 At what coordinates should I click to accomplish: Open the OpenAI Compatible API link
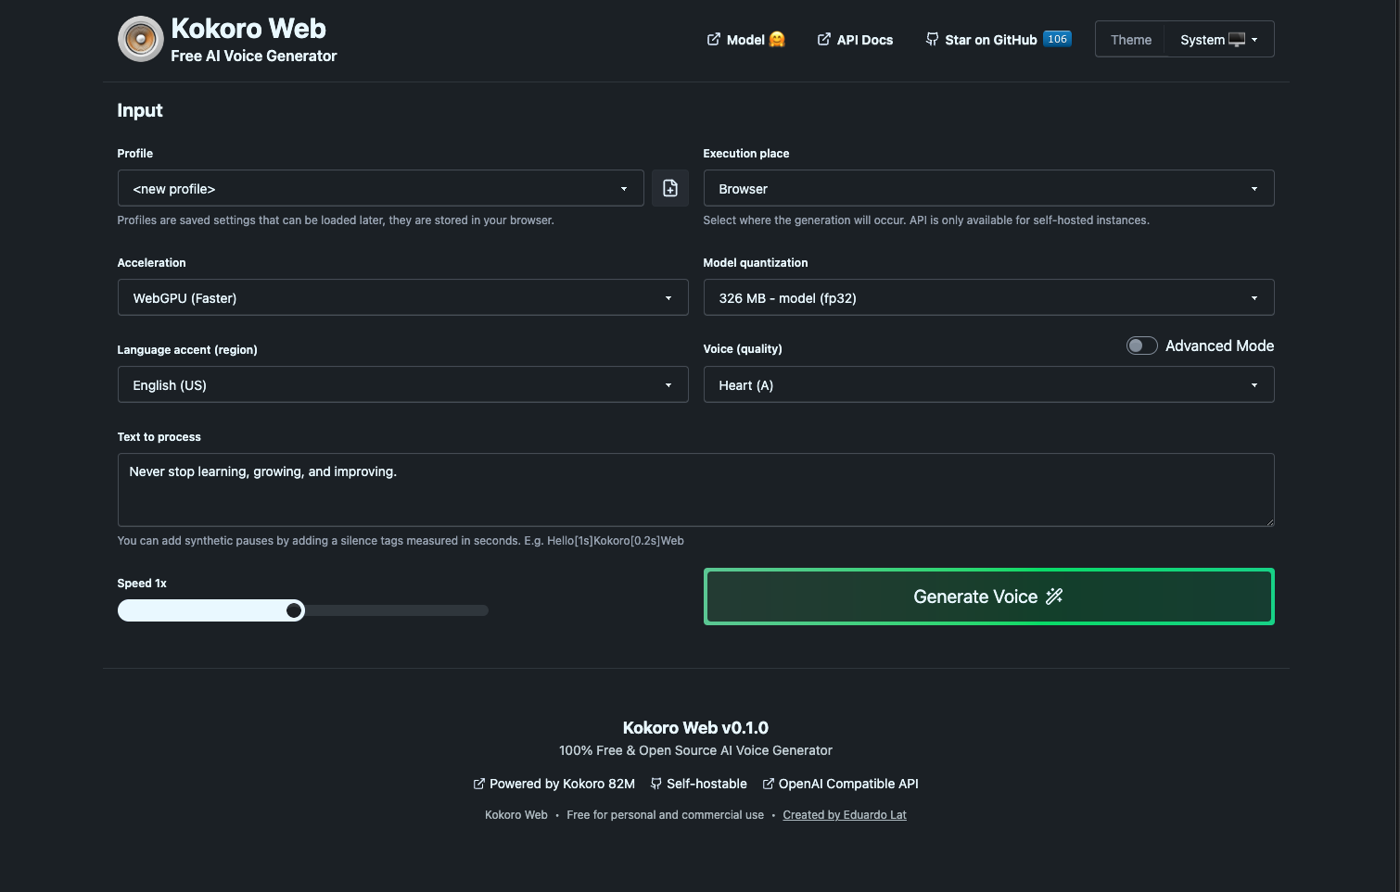[x=847, y=784]
